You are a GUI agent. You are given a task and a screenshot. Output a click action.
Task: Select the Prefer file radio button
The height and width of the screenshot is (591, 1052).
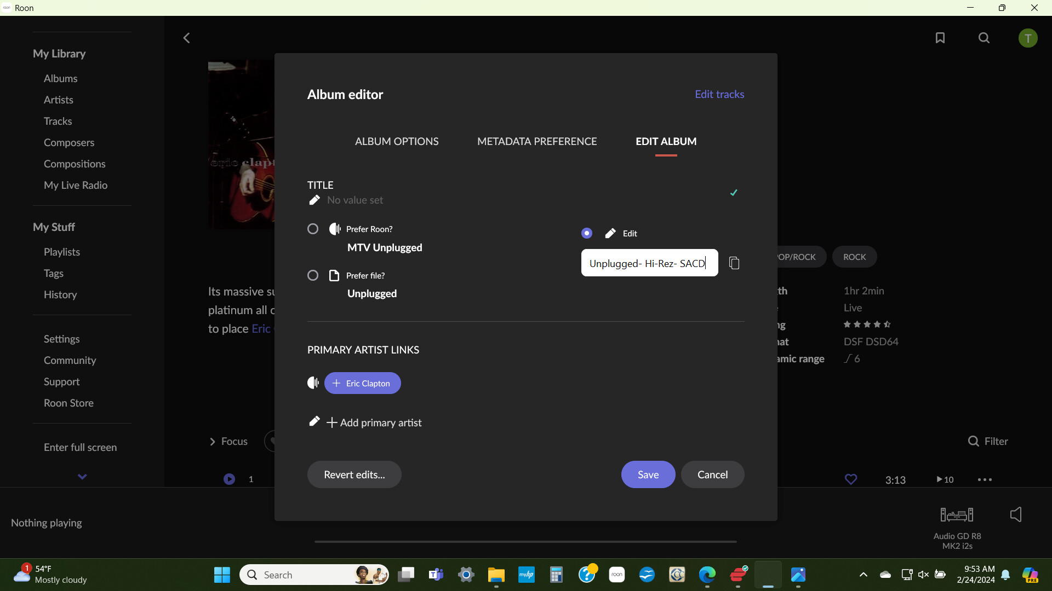[313, 275]
